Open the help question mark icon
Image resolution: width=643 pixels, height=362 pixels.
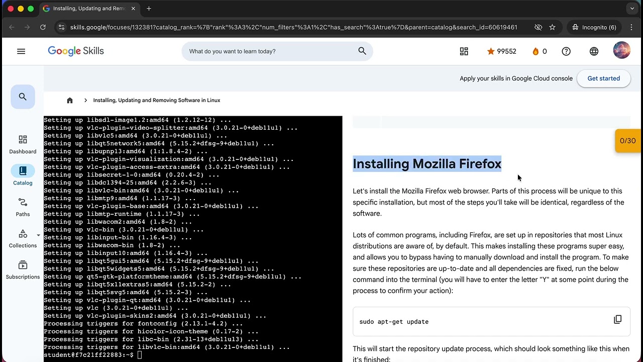tap(566, 51)
